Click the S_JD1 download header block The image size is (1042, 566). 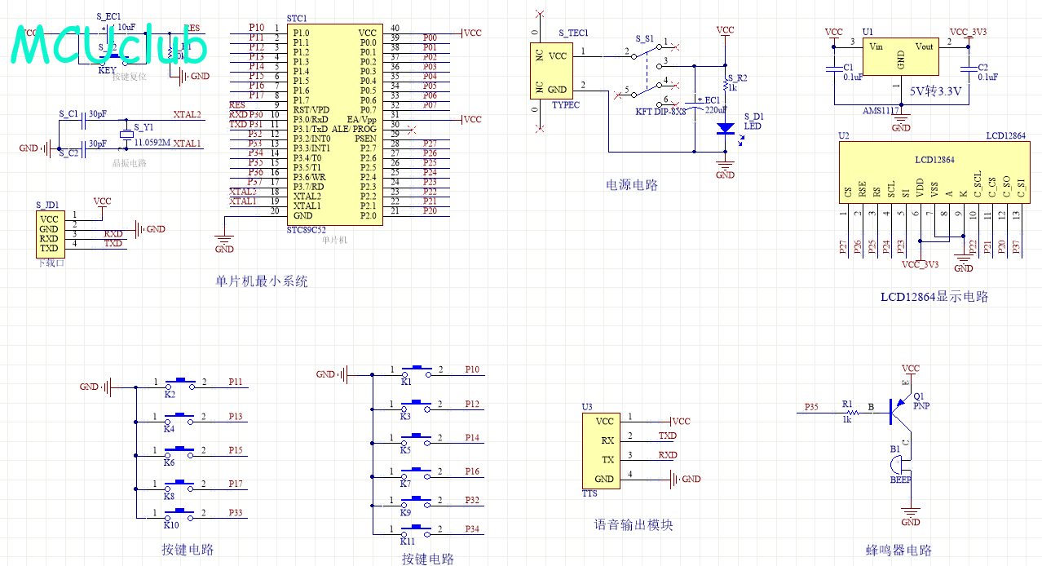[x=49, y=233]
